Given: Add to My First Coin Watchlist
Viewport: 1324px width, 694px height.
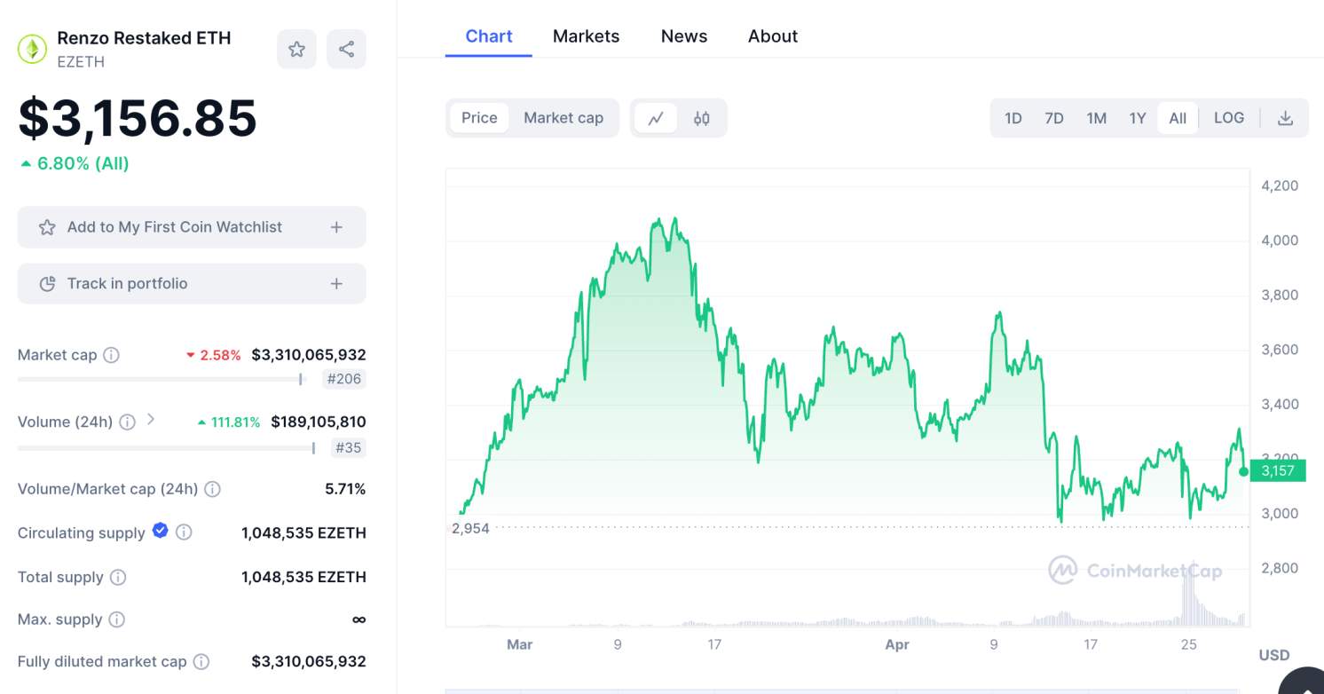Looking at the screenshot, I should 192,227.
